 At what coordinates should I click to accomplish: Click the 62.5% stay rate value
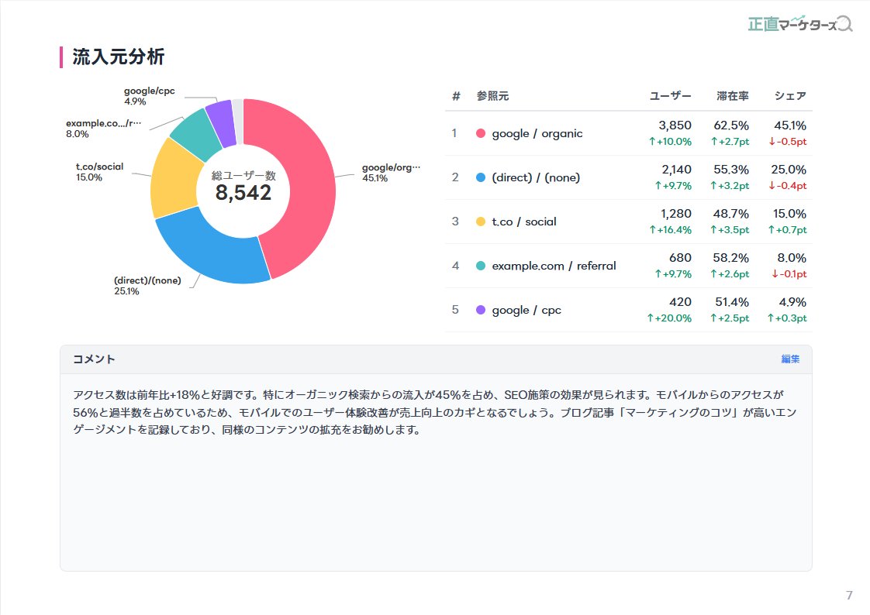[x=731, y=125]
